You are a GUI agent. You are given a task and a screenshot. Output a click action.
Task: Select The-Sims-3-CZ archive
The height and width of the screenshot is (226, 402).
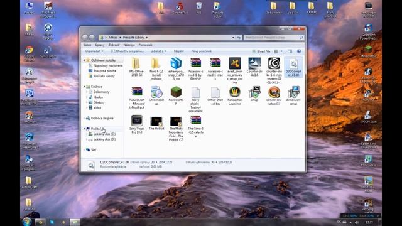[195, 126]
